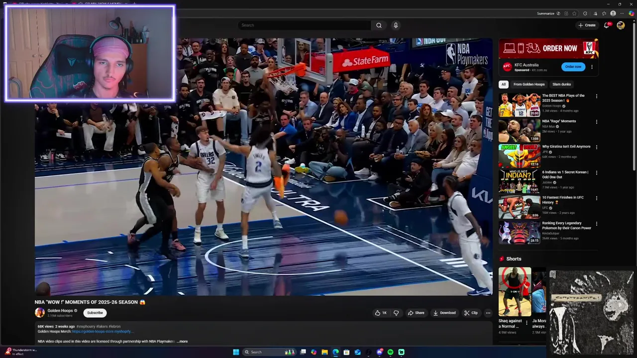
Task: Open Edge browser profile icon
Action: (x=613, y=13)
